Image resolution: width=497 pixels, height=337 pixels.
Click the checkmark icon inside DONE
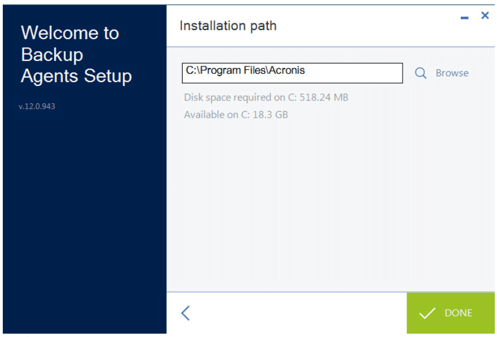point(427,313)
